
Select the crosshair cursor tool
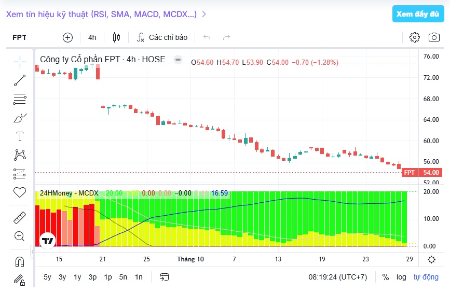tap(20, 62)
